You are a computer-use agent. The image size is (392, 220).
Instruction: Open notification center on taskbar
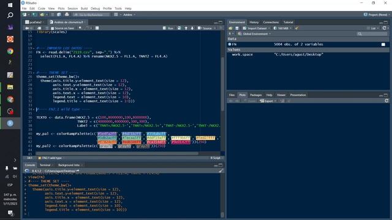pyautogui.click(x=10, y=213)
